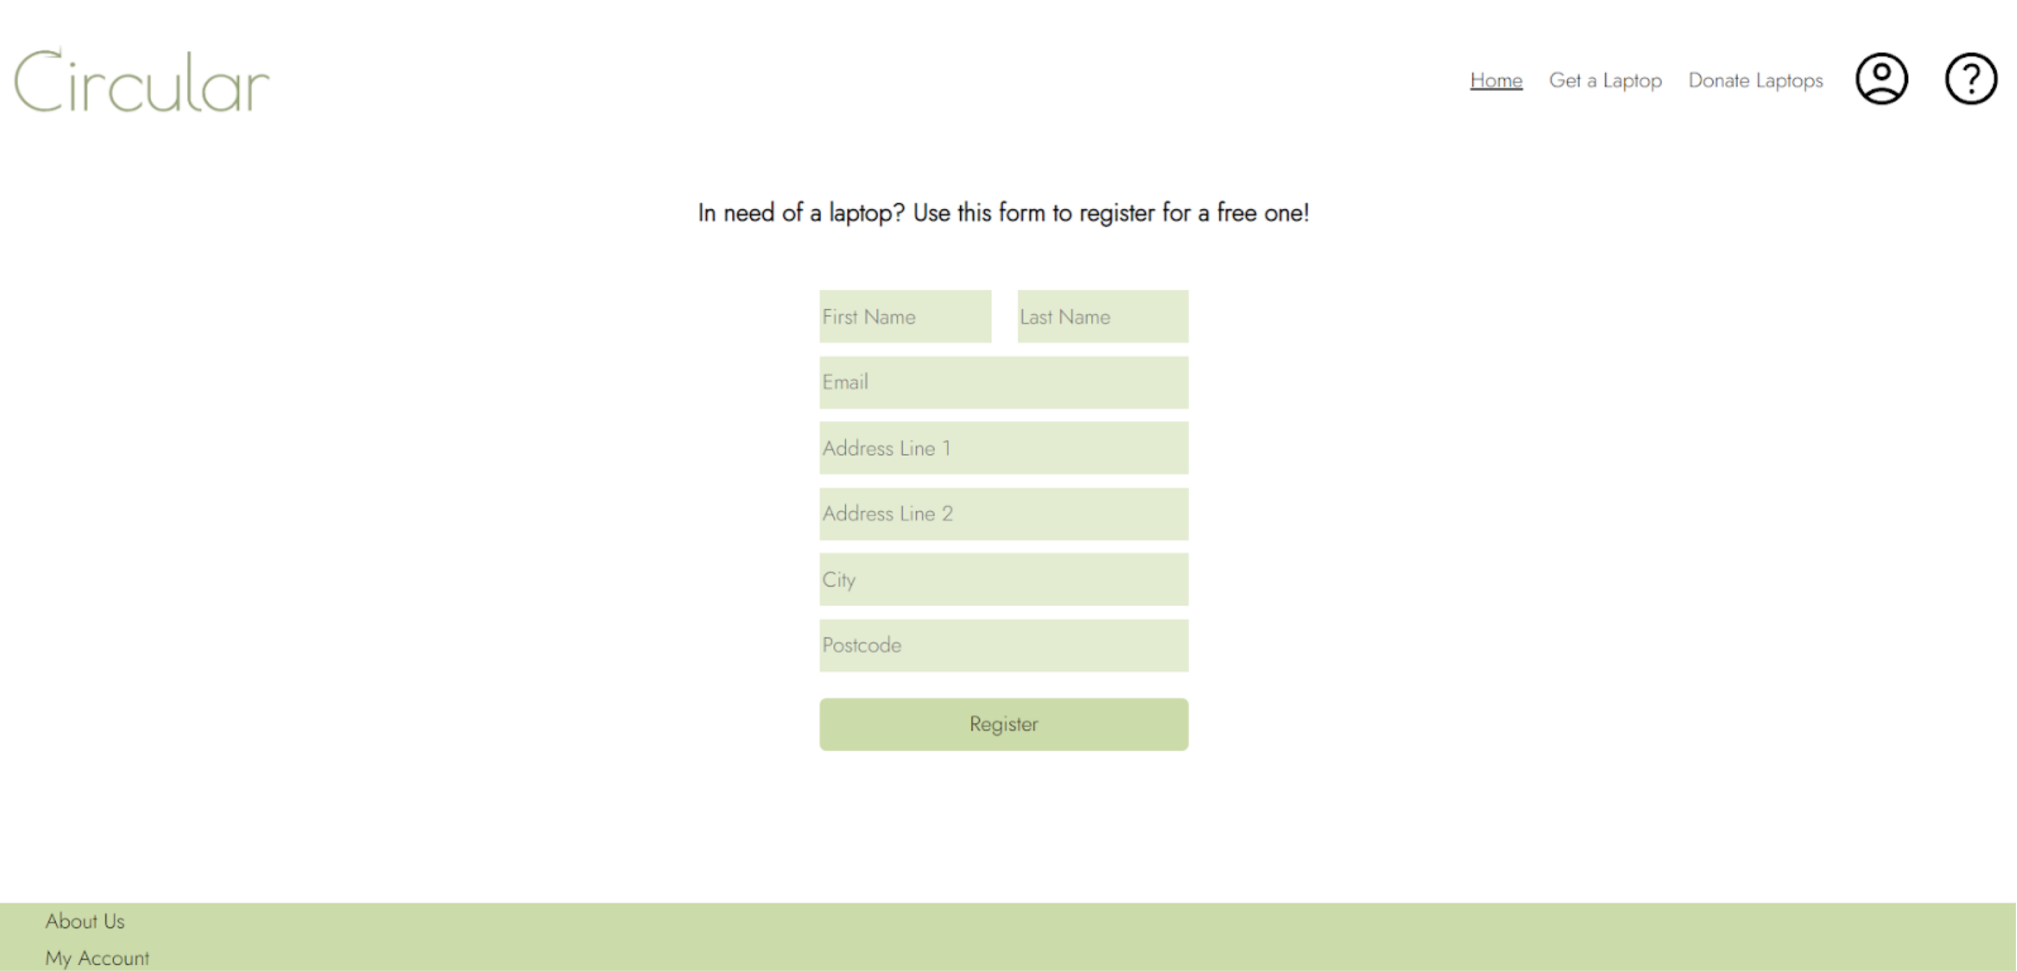Screen dimensions: 2017x971
Task: Click the user account profile icon
Action: 1881,79
